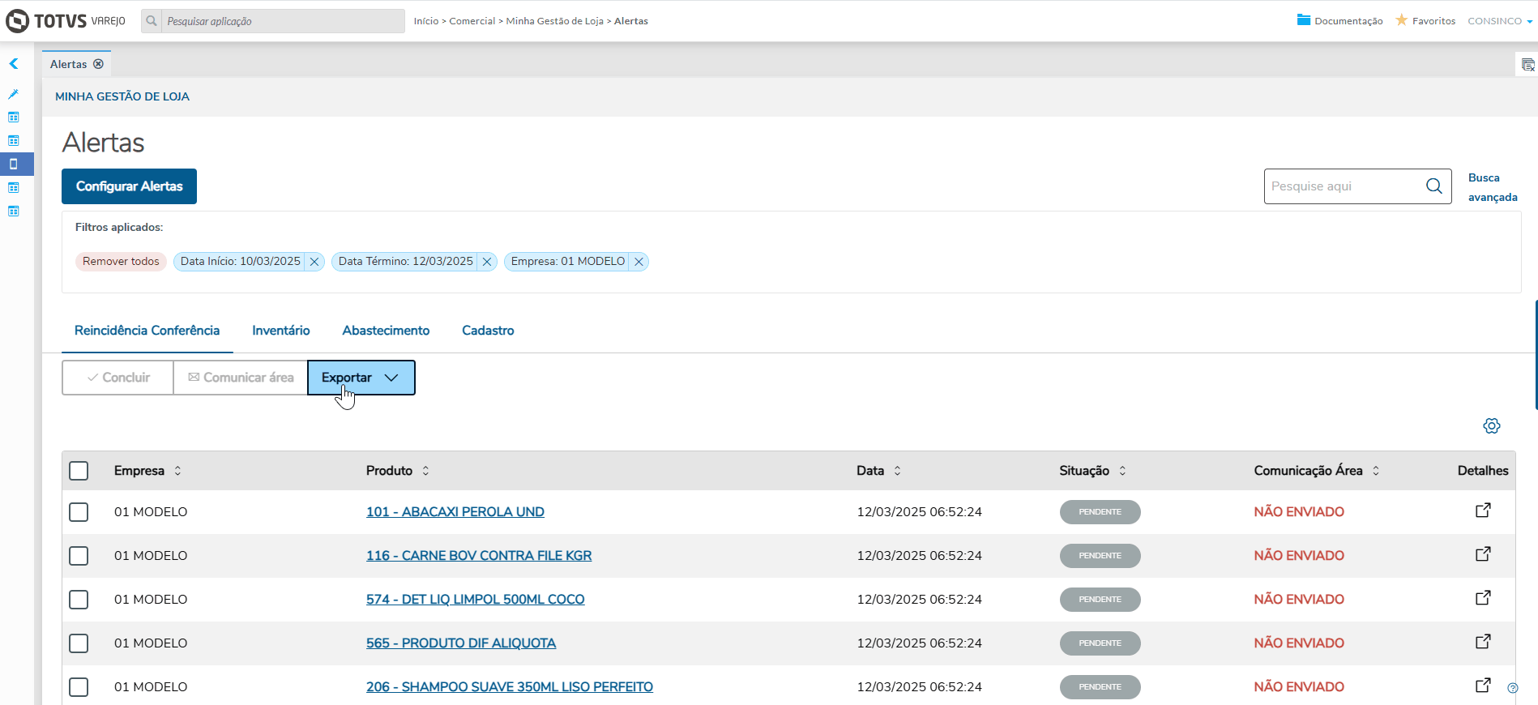Check the box for SHAMPOO SUAVE row
This screenshot has height=705, width=1538.
pos(79,687)
